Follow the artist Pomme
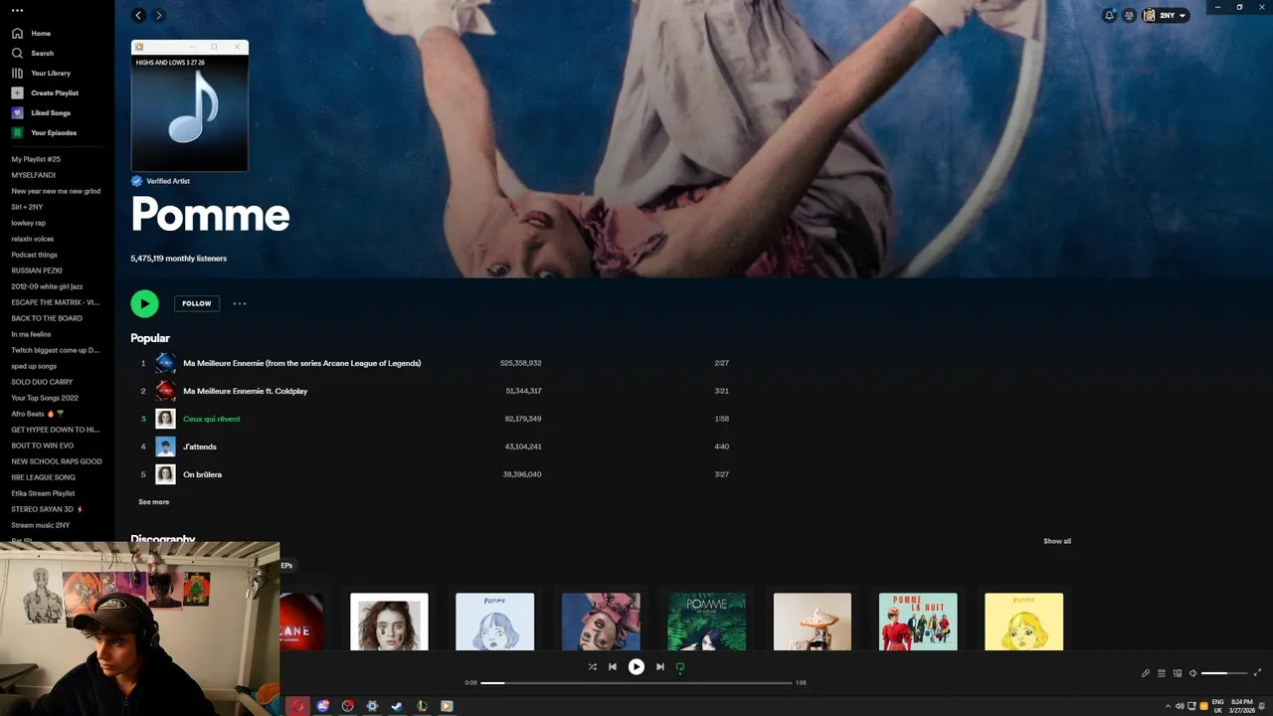This screenshot has height=716, width=1273. pyautogui.click(x=197, y=303)
